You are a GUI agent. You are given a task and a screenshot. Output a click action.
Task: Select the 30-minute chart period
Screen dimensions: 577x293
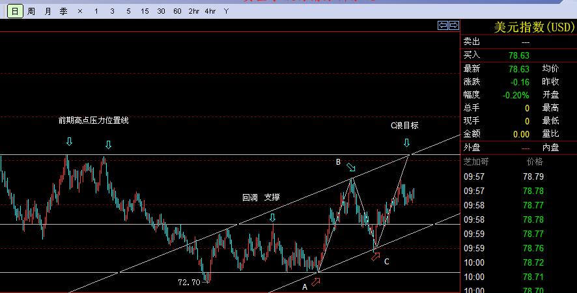(x=161, y=12)
